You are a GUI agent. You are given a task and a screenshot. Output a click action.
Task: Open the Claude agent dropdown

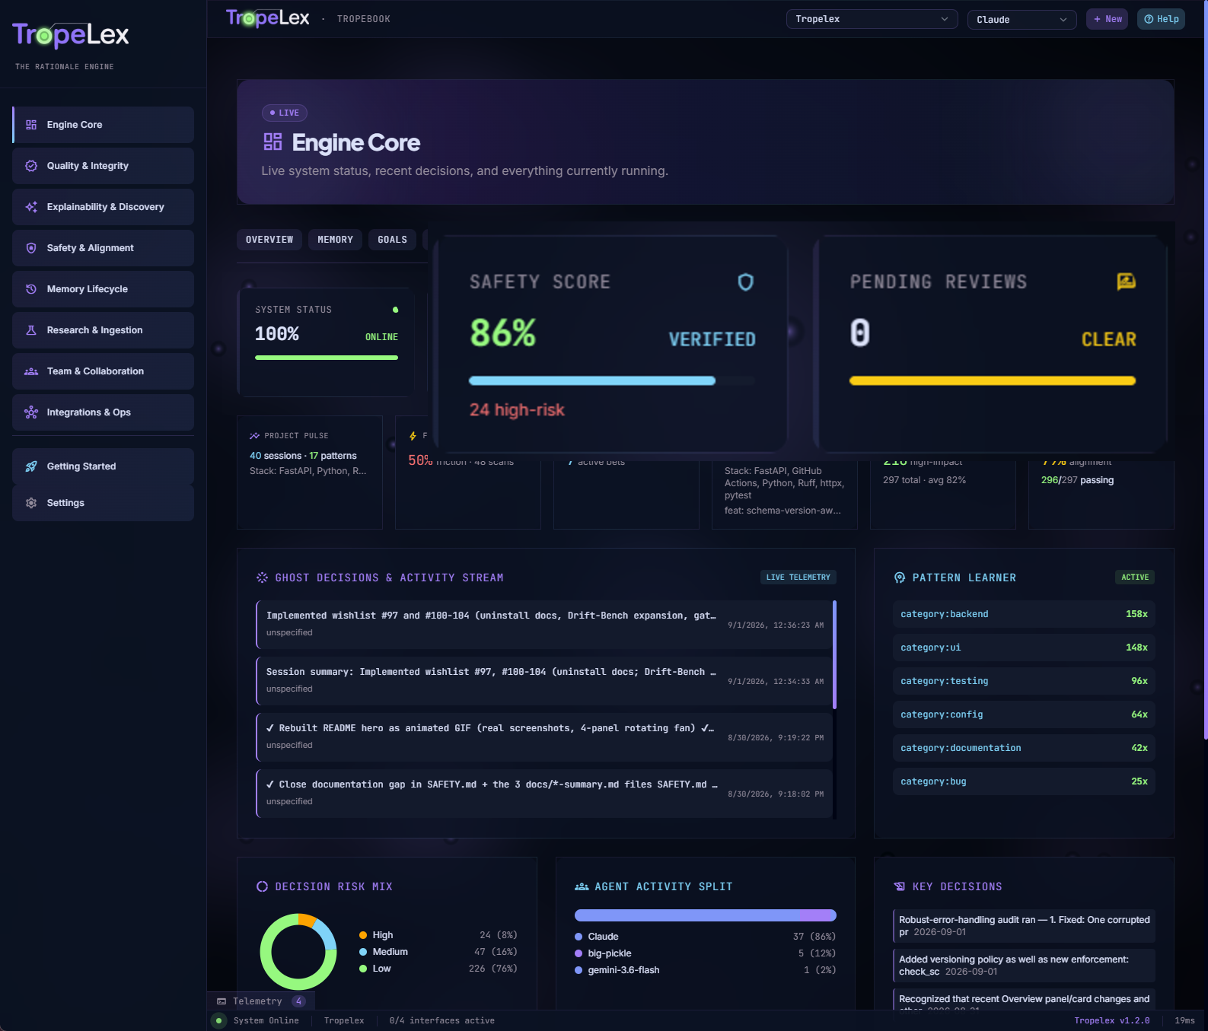point(1022,19)
